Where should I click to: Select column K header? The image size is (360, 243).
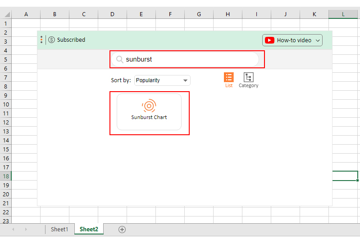click(x=314, y=14)
